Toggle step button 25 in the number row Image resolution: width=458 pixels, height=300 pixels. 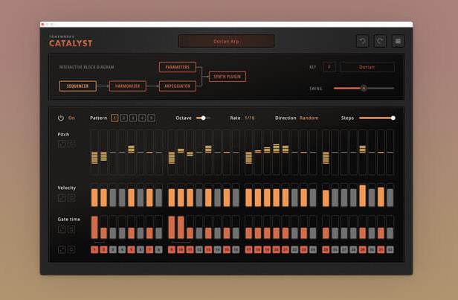[x=326, y=249]
